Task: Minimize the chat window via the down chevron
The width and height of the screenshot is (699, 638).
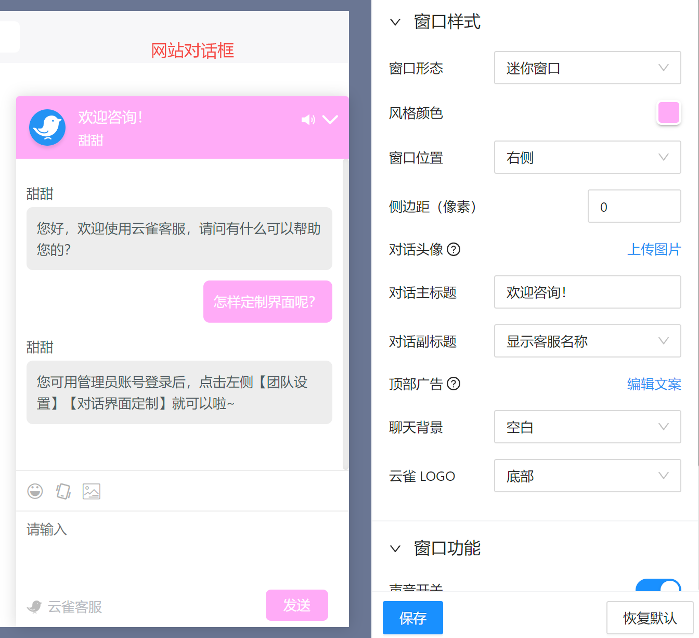Action: (331, 119)
